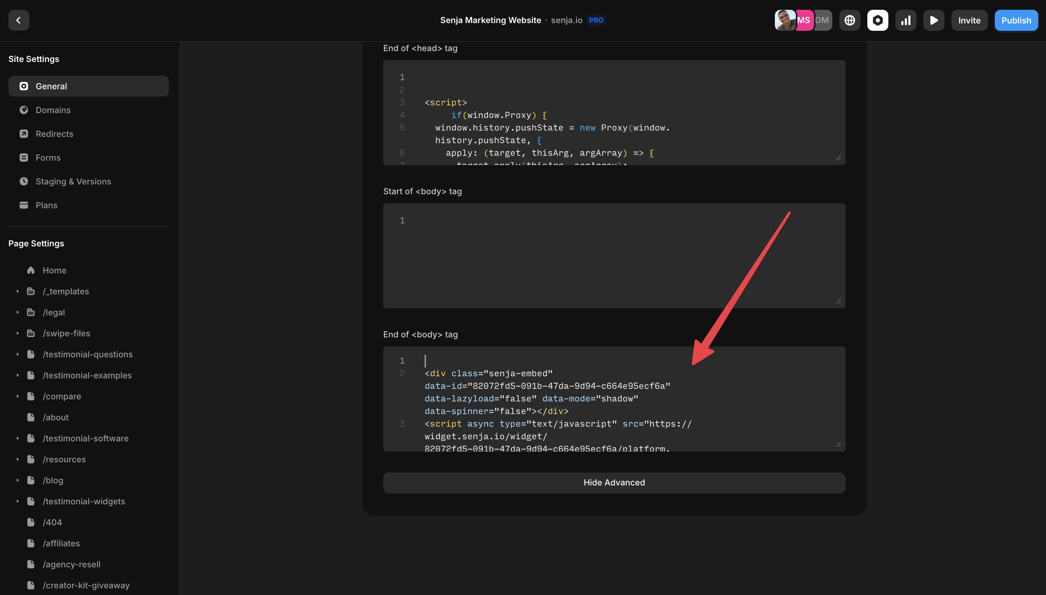Expand the /testimonial-examples page

(18, 376)
